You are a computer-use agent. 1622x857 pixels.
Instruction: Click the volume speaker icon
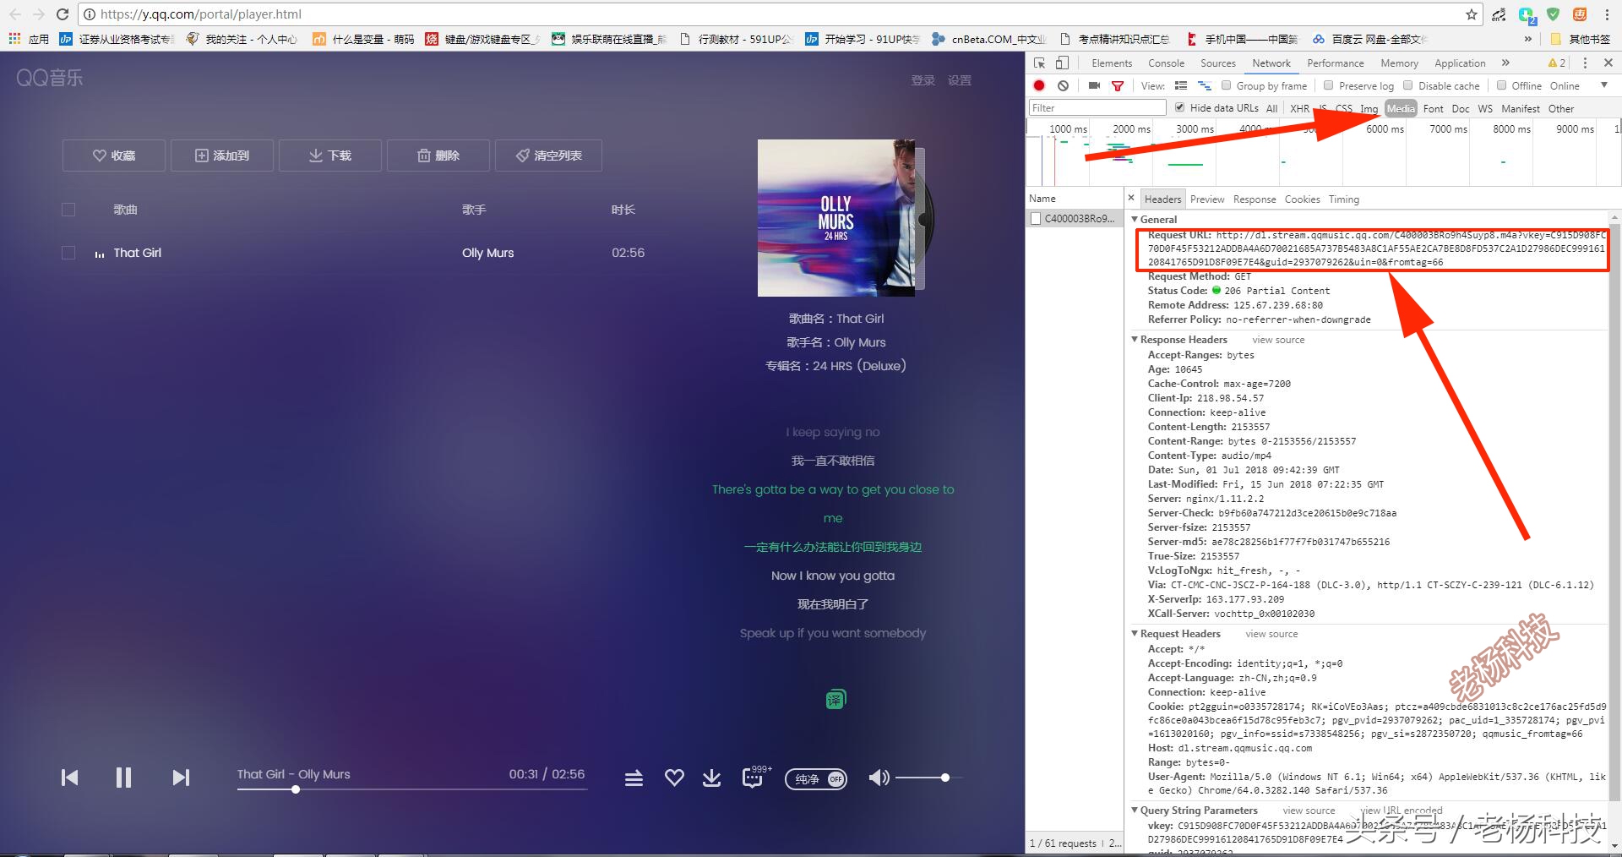[879, 778]
